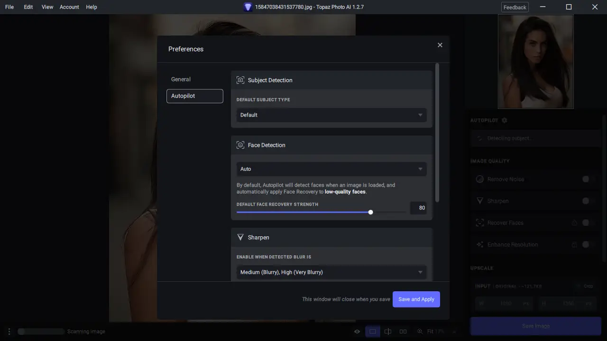Click the 'UPSCALE' heading in main window
The height and width of the screenshot is (341, 607).
(482, 268)
